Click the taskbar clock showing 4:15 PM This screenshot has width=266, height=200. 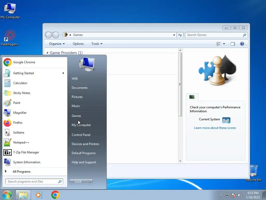(x=253, y=195)
